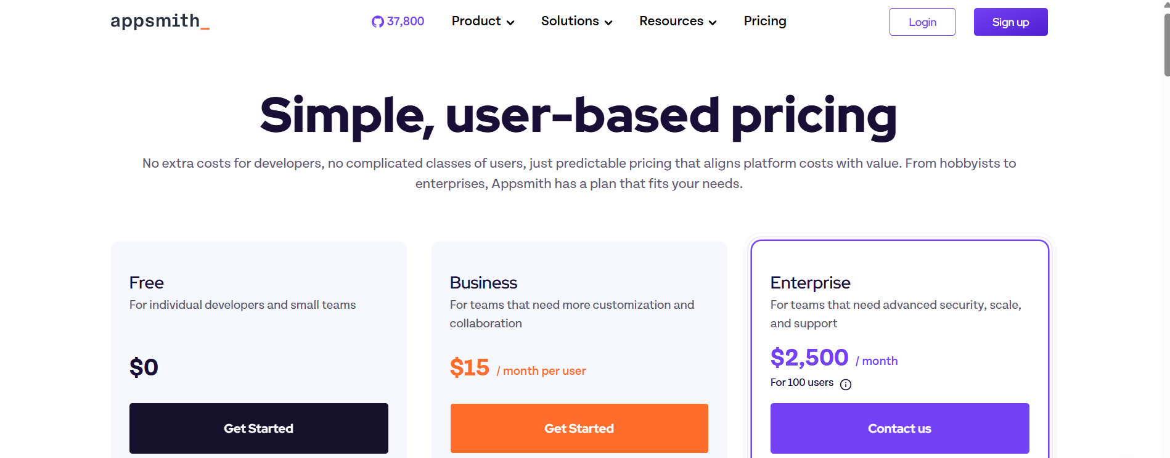The height and width of the screenshot is (458, 1170).
Task: Click the Login button
Action: [x=922, y=22]
